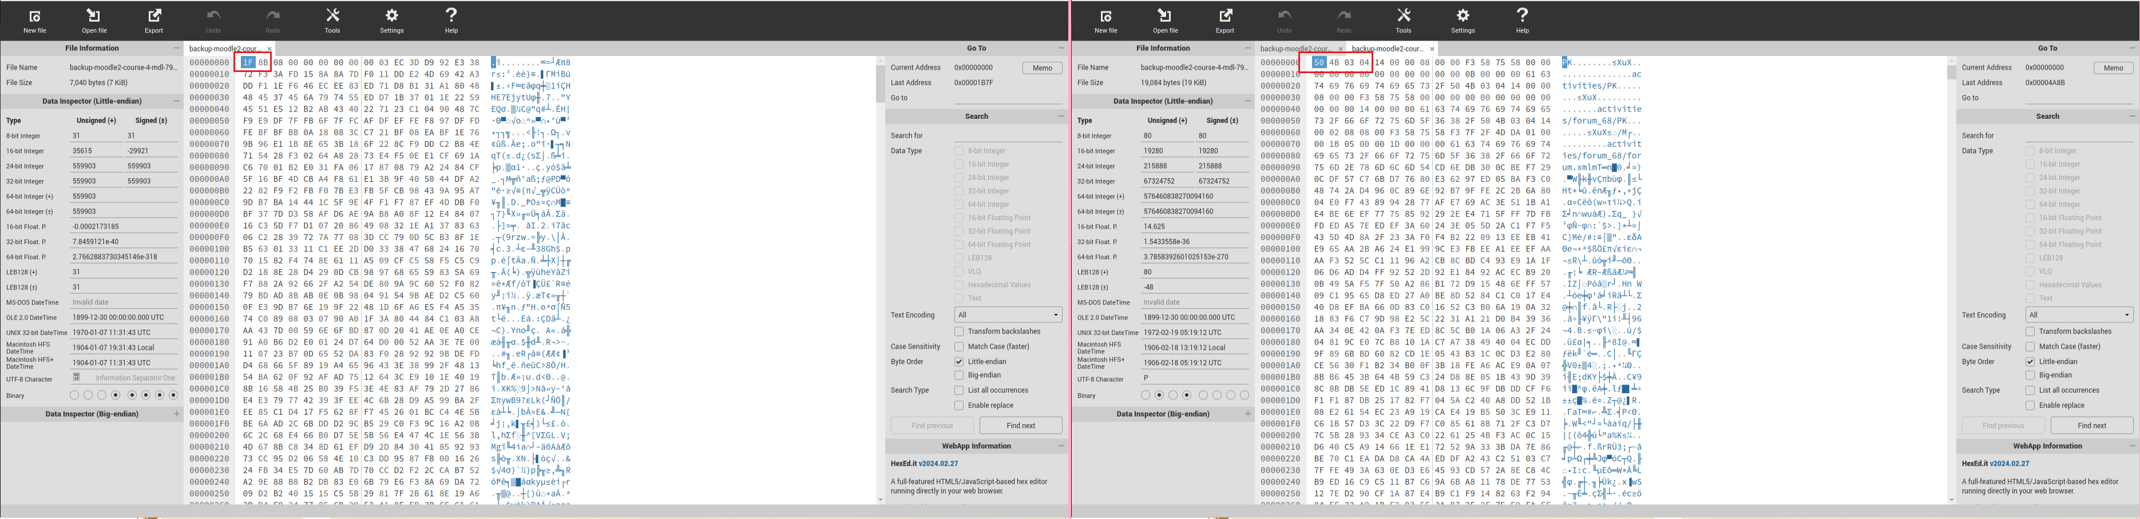Collapse Search panel in right window
The width and height of the screenshot is (2140, 519).
[x=2131, y=116]
